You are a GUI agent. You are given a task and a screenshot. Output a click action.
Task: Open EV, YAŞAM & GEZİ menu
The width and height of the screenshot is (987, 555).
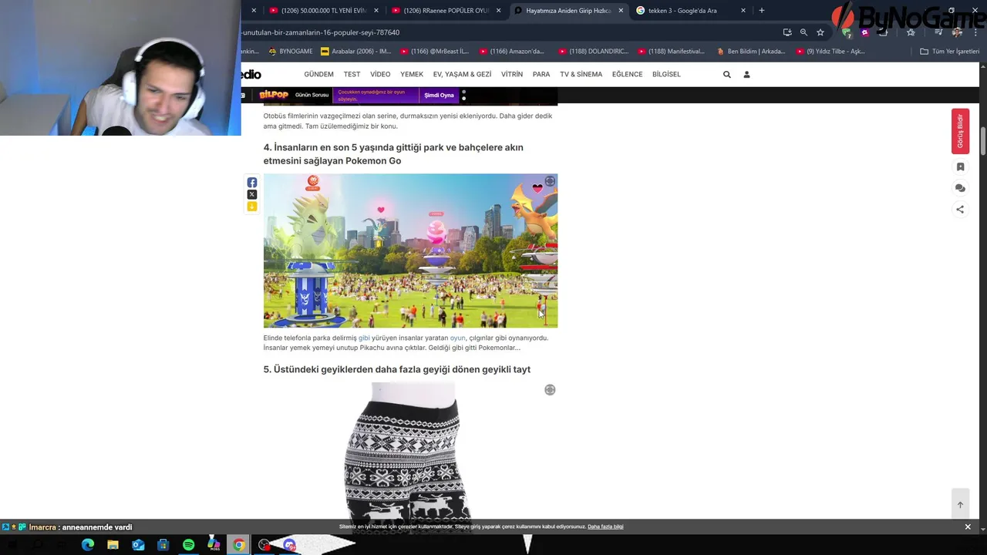point(462,75)
